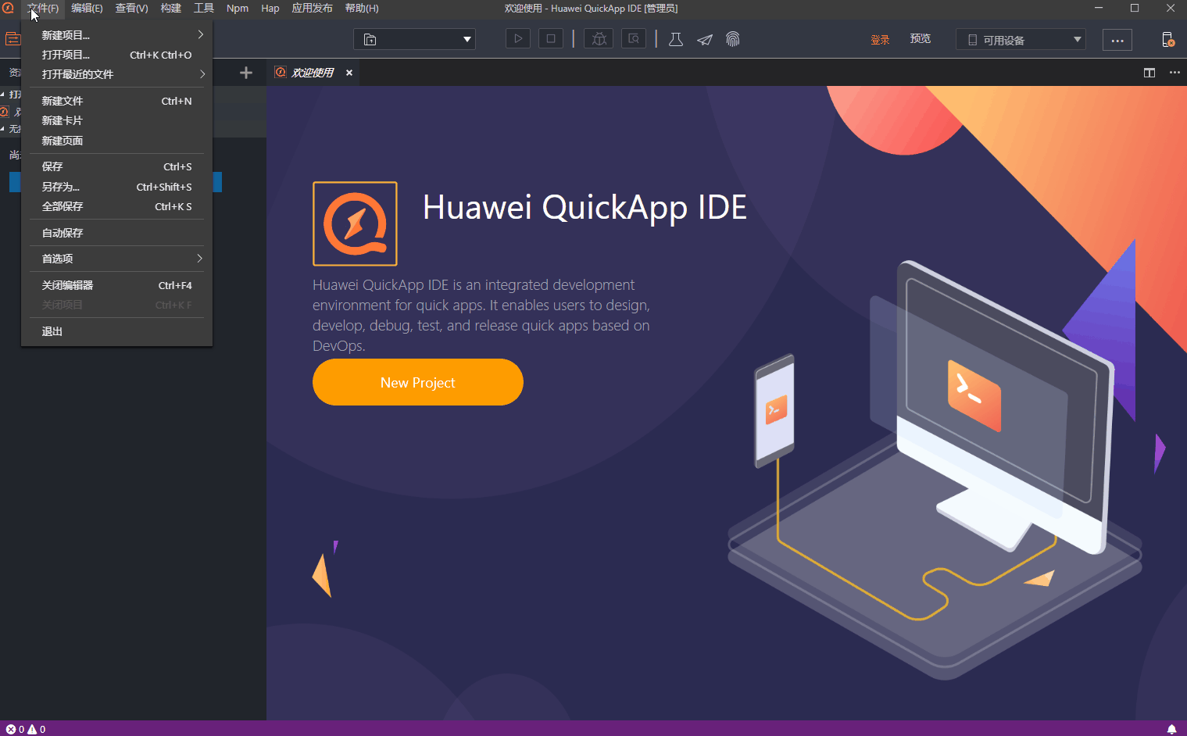Click the plus icon beside the sidebar
1187x736 pixels.
point(246,73)
